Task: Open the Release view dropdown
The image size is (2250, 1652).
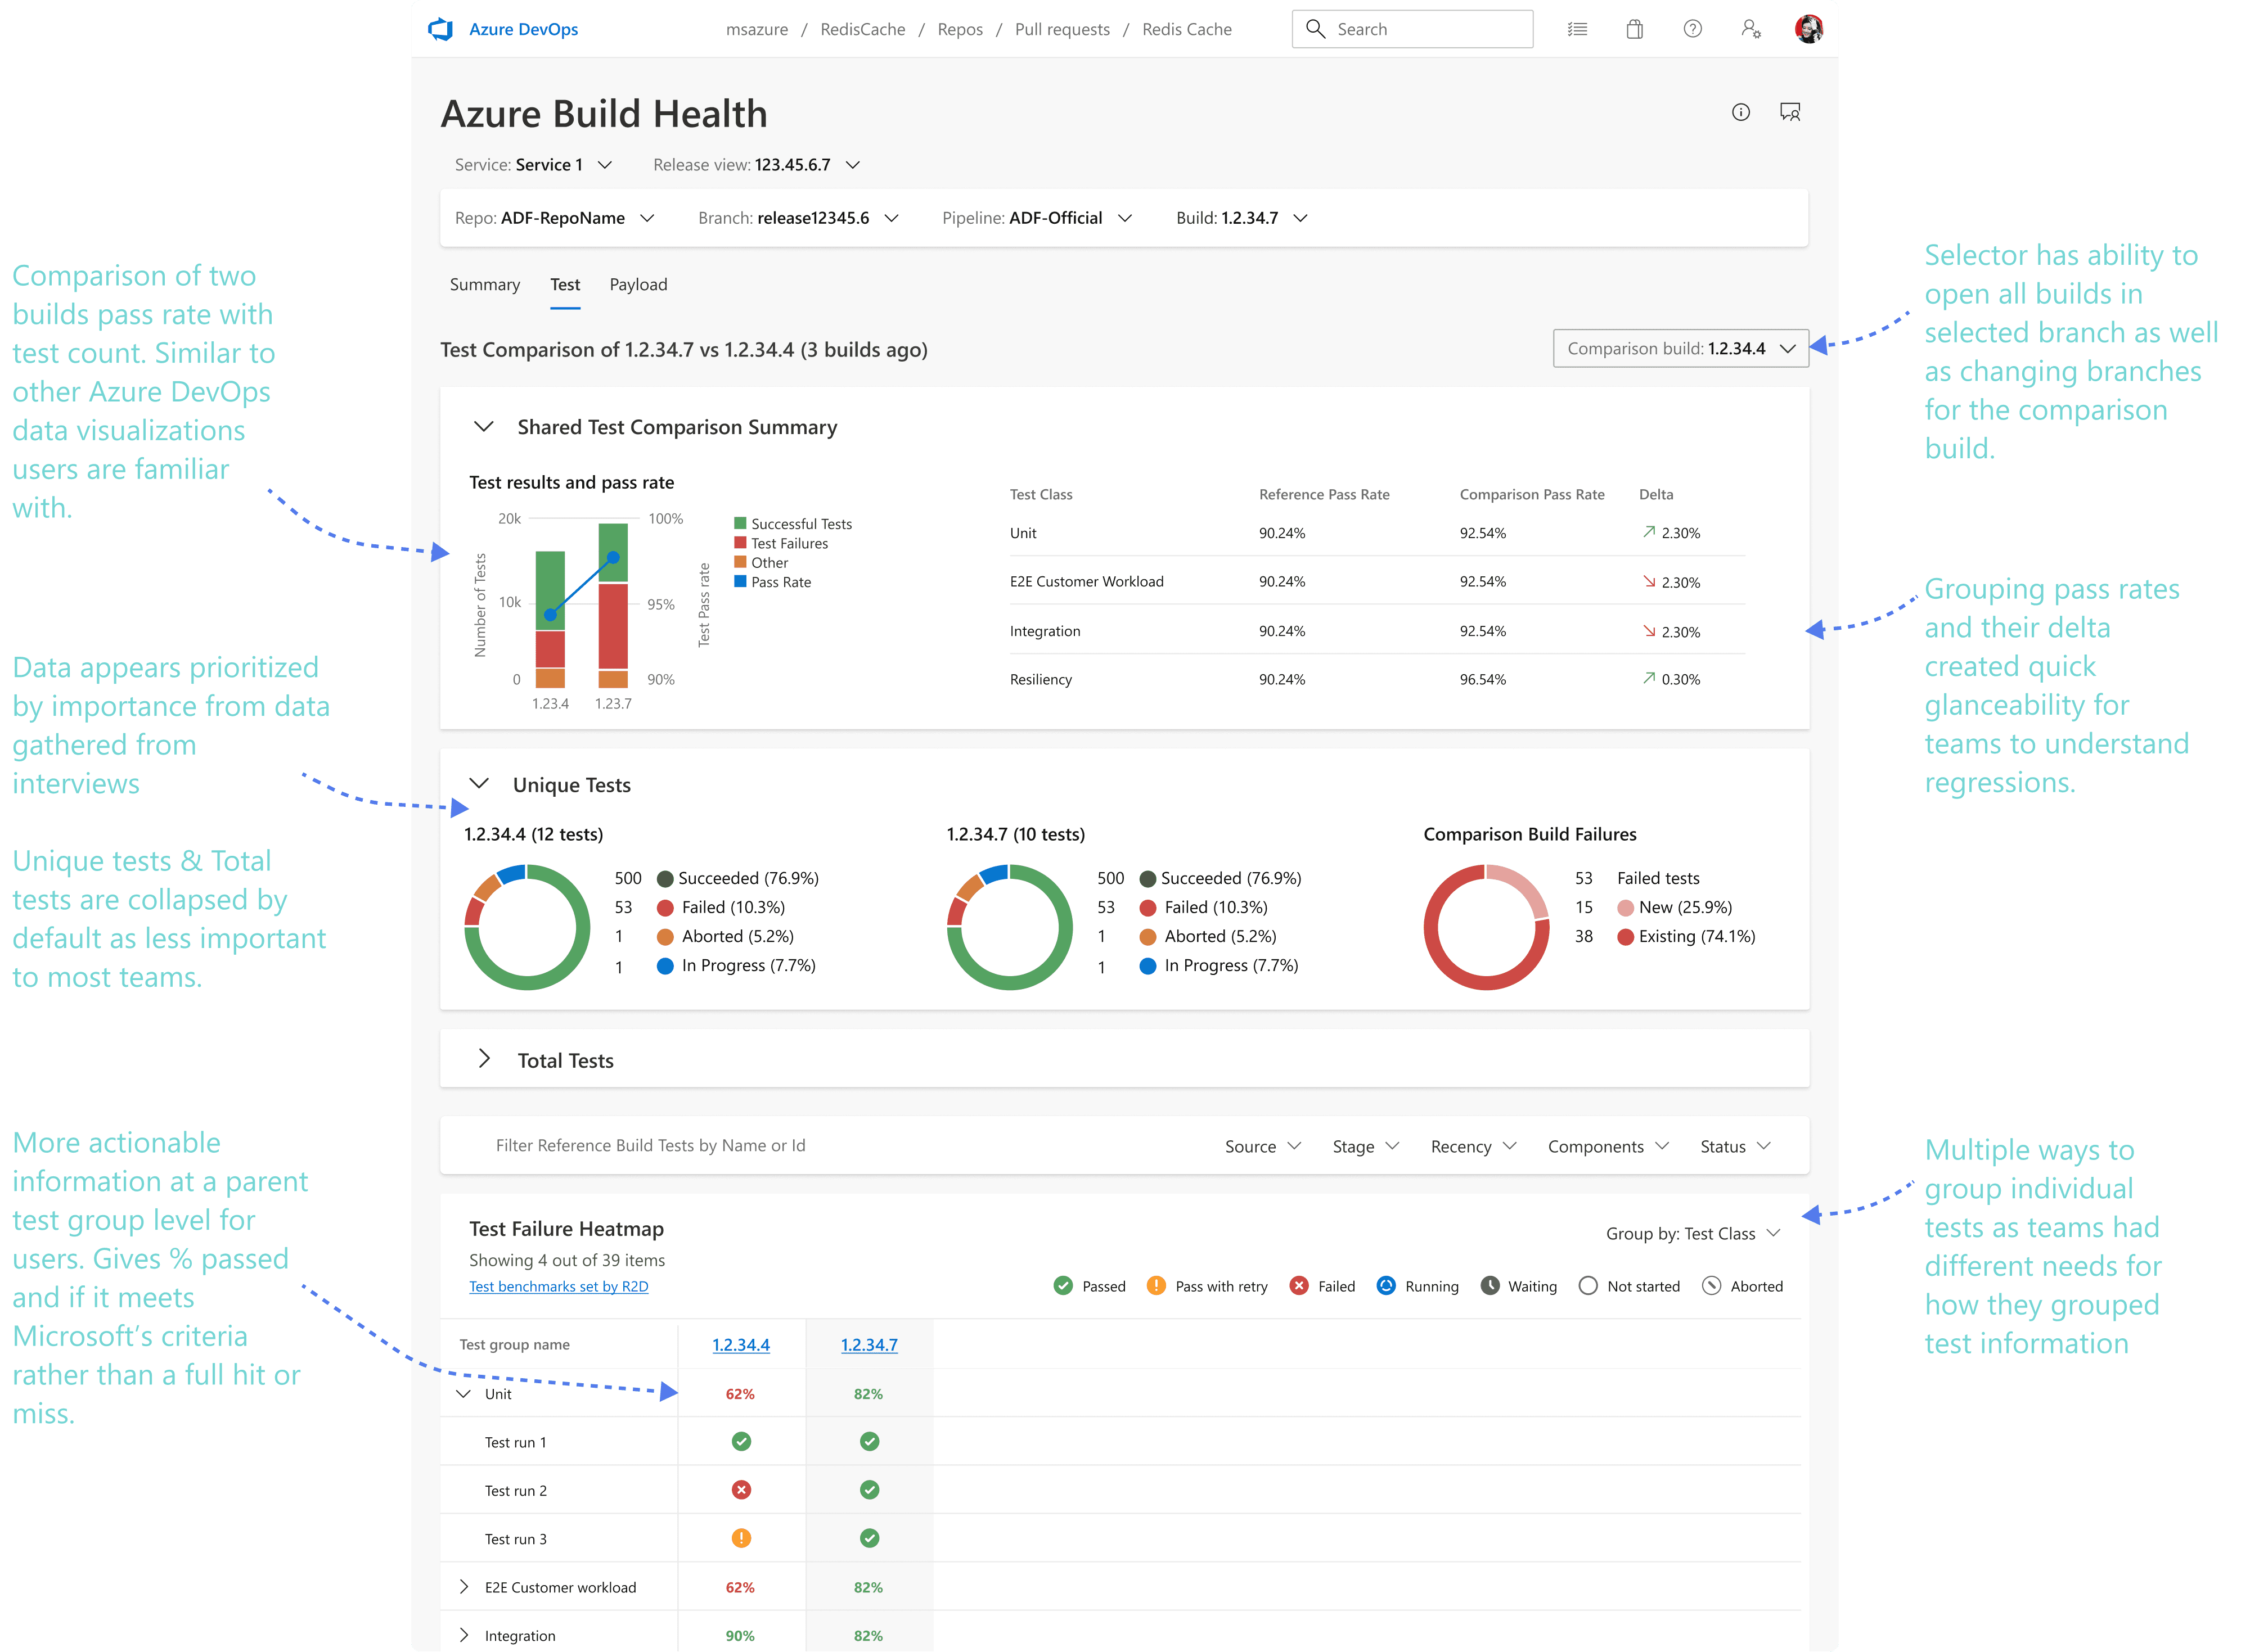Action: (757, 165)
